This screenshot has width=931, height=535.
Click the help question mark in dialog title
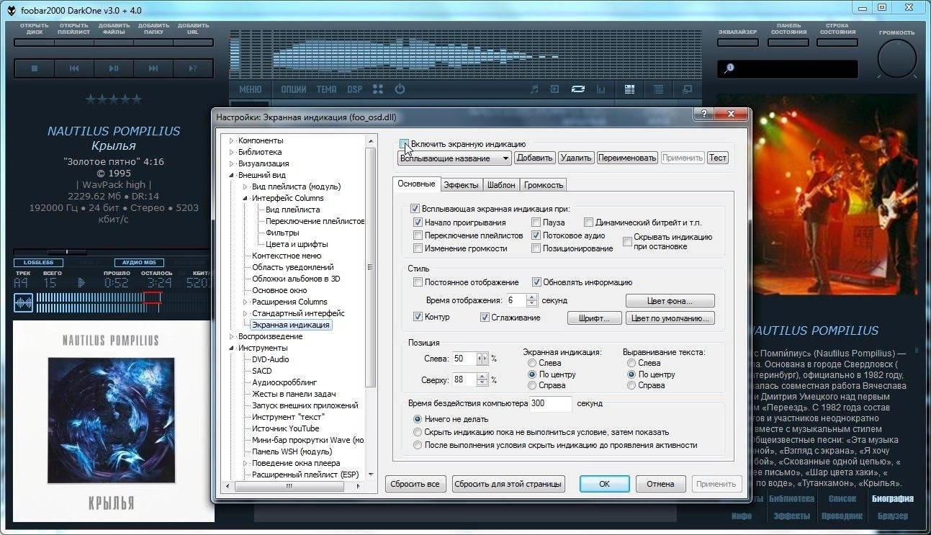pos(704,114)
